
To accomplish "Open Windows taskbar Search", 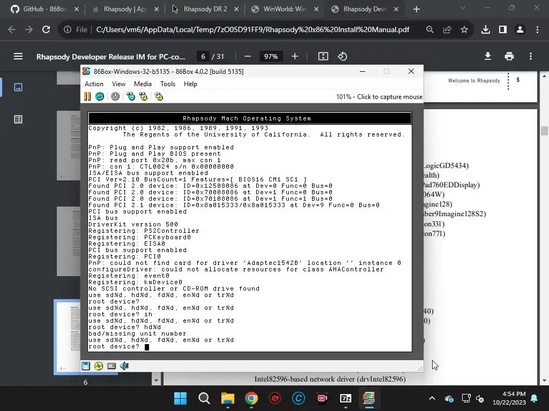I will (x=204, y=398).
